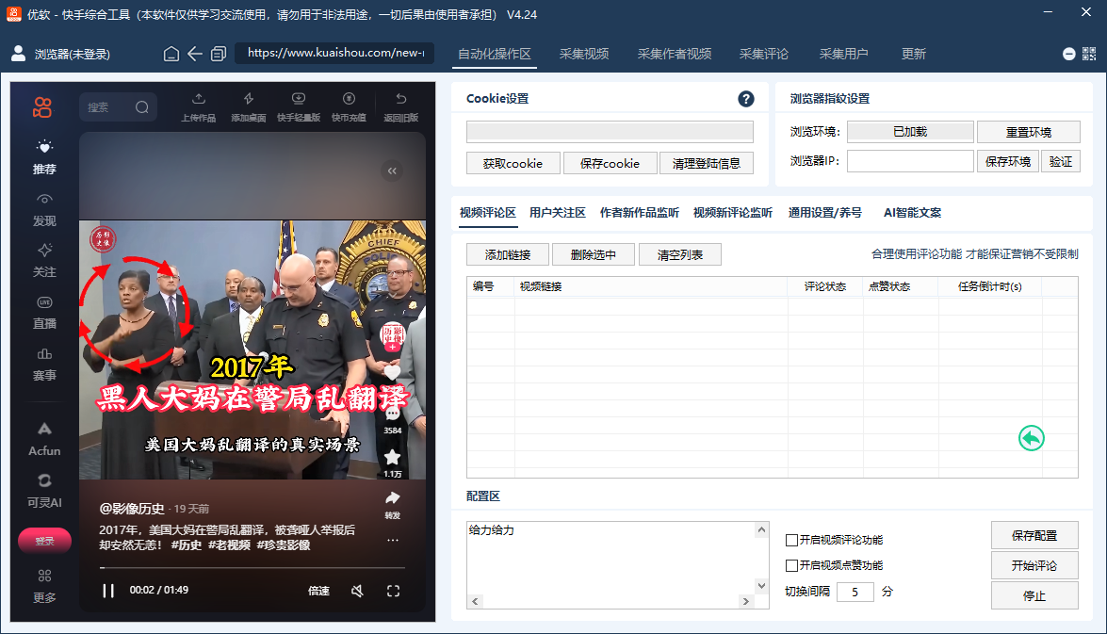Click the 获取cookie button
Image resolution: width=1107 pixels, height=634 pixels.
513,162
